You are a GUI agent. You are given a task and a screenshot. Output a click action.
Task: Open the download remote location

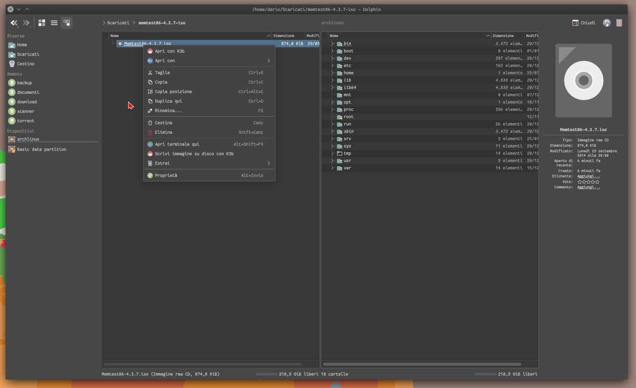(x=27, y=102)
